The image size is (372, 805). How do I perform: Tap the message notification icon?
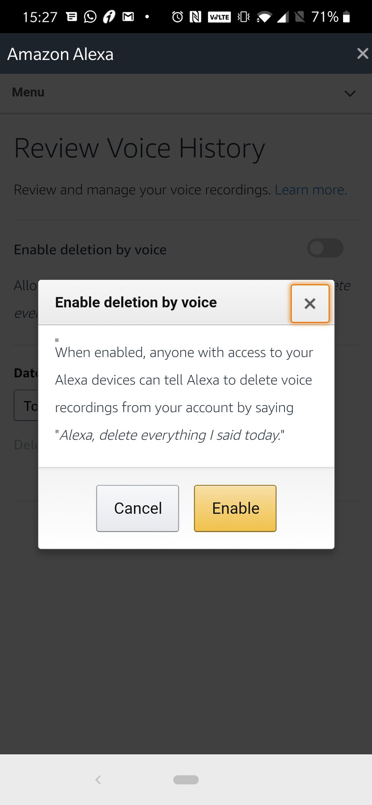click(x=72, y=17)
